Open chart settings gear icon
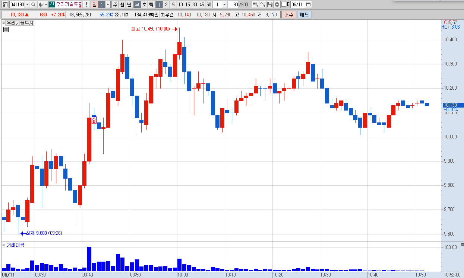The width and height of the screenshot is (464, 278). coord(277,4)
